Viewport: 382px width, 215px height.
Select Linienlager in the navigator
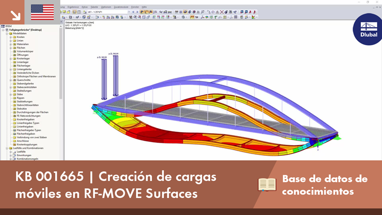pyautogui.click(x=23, y=62)
